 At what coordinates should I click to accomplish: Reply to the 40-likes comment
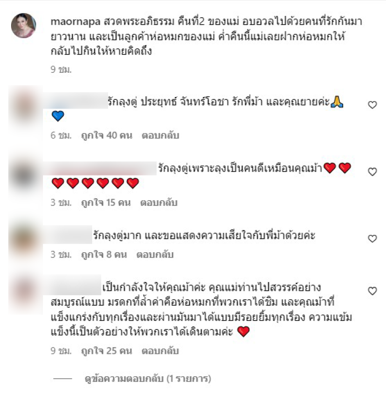160,135
